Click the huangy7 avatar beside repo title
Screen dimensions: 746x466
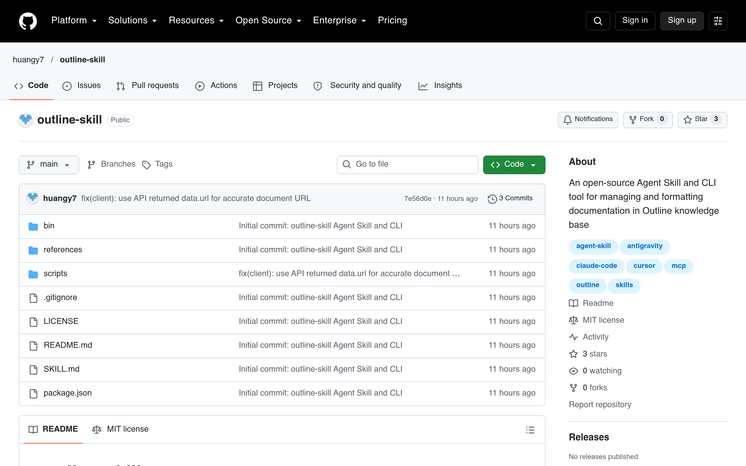click(26, 120)
